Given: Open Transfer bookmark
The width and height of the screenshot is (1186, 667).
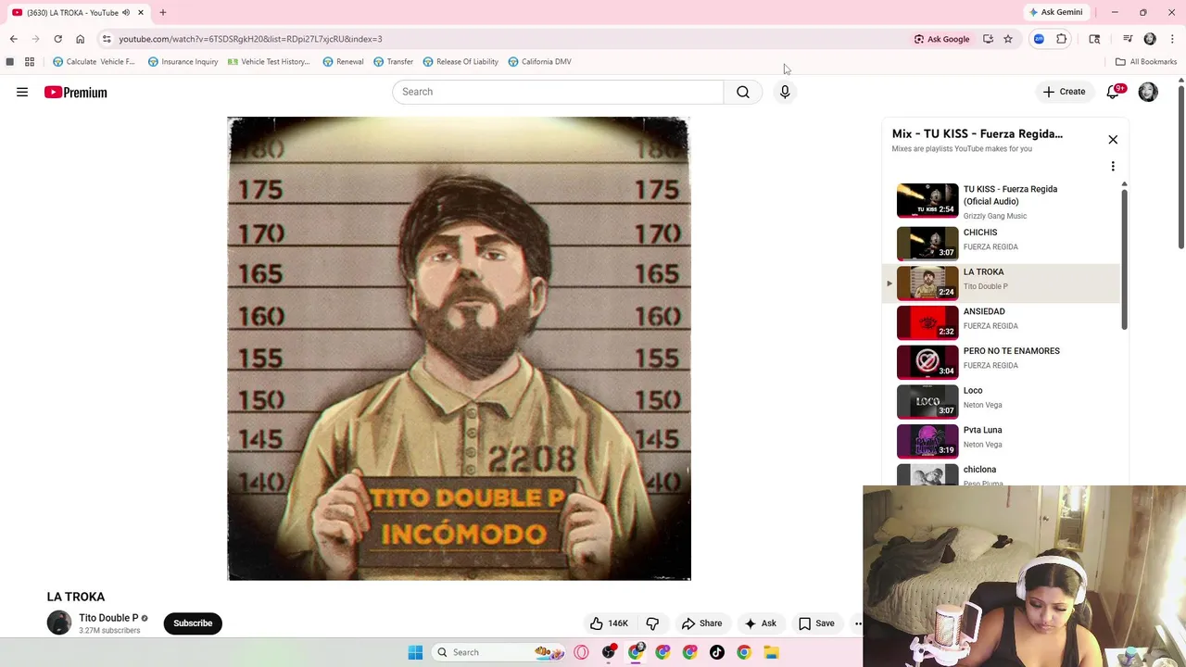Looking at the screenshot, I should [393, 62].
